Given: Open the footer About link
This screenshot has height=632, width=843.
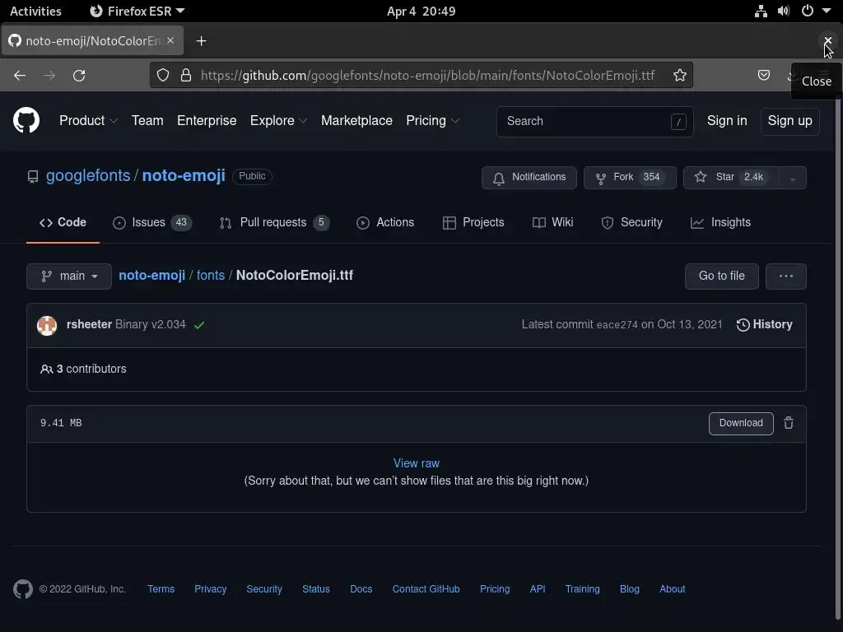Looking at the screenshot, I should [672, 589].
